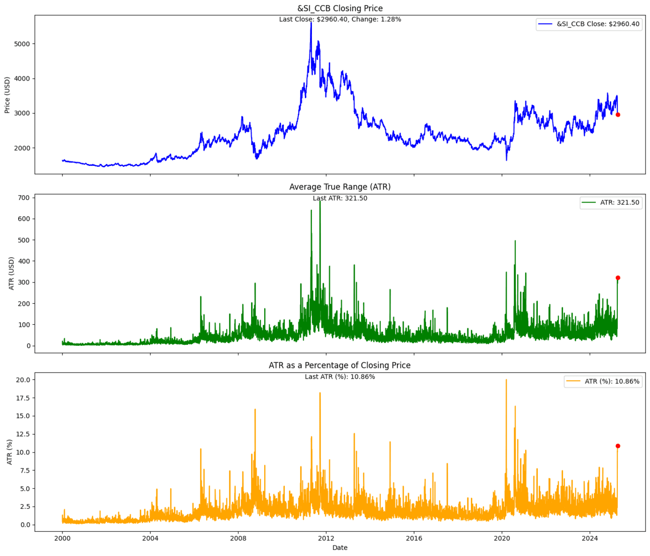Image resolution: width=650 pixels, height=556 pixels.
Task: Select the &SI_CCB Close legend entry
Action: click(x=589, y=24)
